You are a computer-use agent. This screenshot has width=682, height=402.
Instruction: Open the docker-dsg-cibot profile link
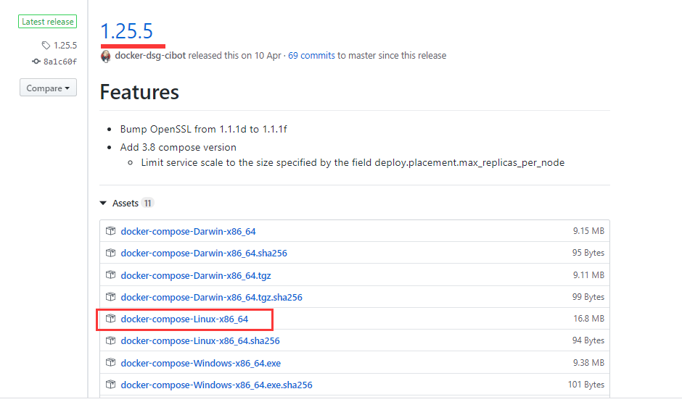click(x=150, y=56)
